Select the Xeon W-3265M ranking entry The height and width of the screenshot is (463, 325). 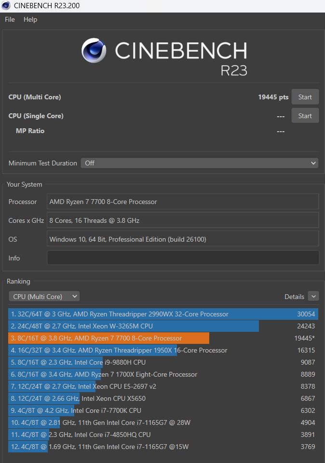coord(163,326)
